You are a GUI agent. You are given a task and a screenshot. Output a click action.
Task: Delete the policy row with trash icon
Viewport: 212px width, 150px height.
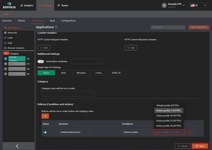point(190,132)
